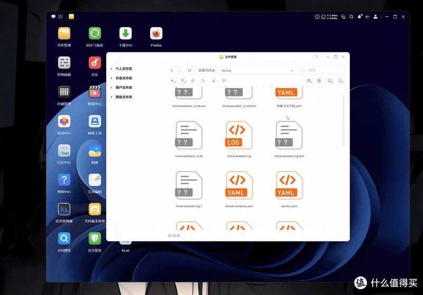Select the docker-compose.yaml file
This screenshot has height=295, width=423.
239,189
